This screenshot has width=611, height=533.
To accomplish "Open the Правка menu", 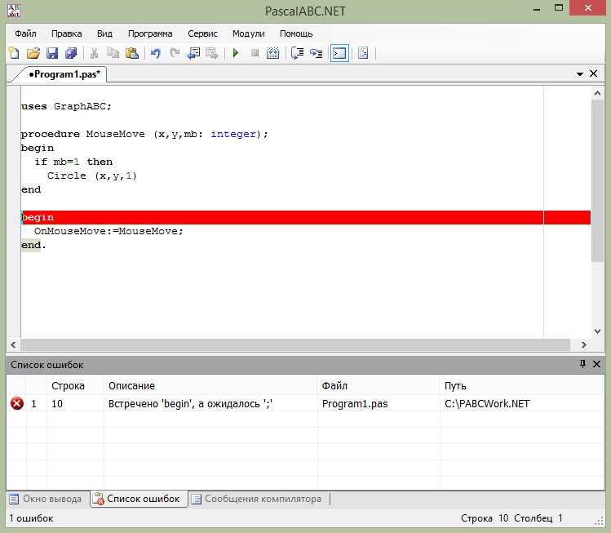I will pyautogui.click(x=67, y=33).
